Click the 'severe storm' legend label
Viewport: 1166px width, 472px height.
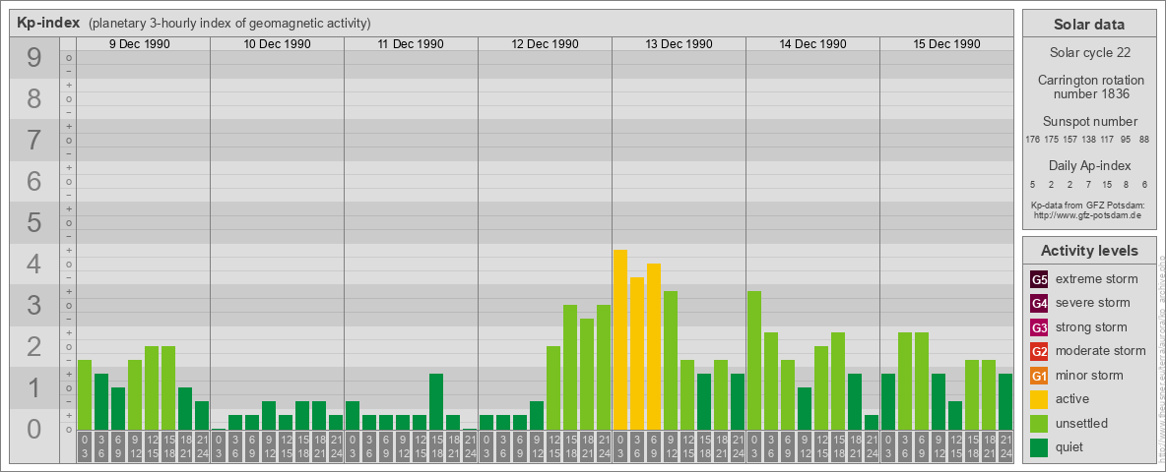point(1093,303)
